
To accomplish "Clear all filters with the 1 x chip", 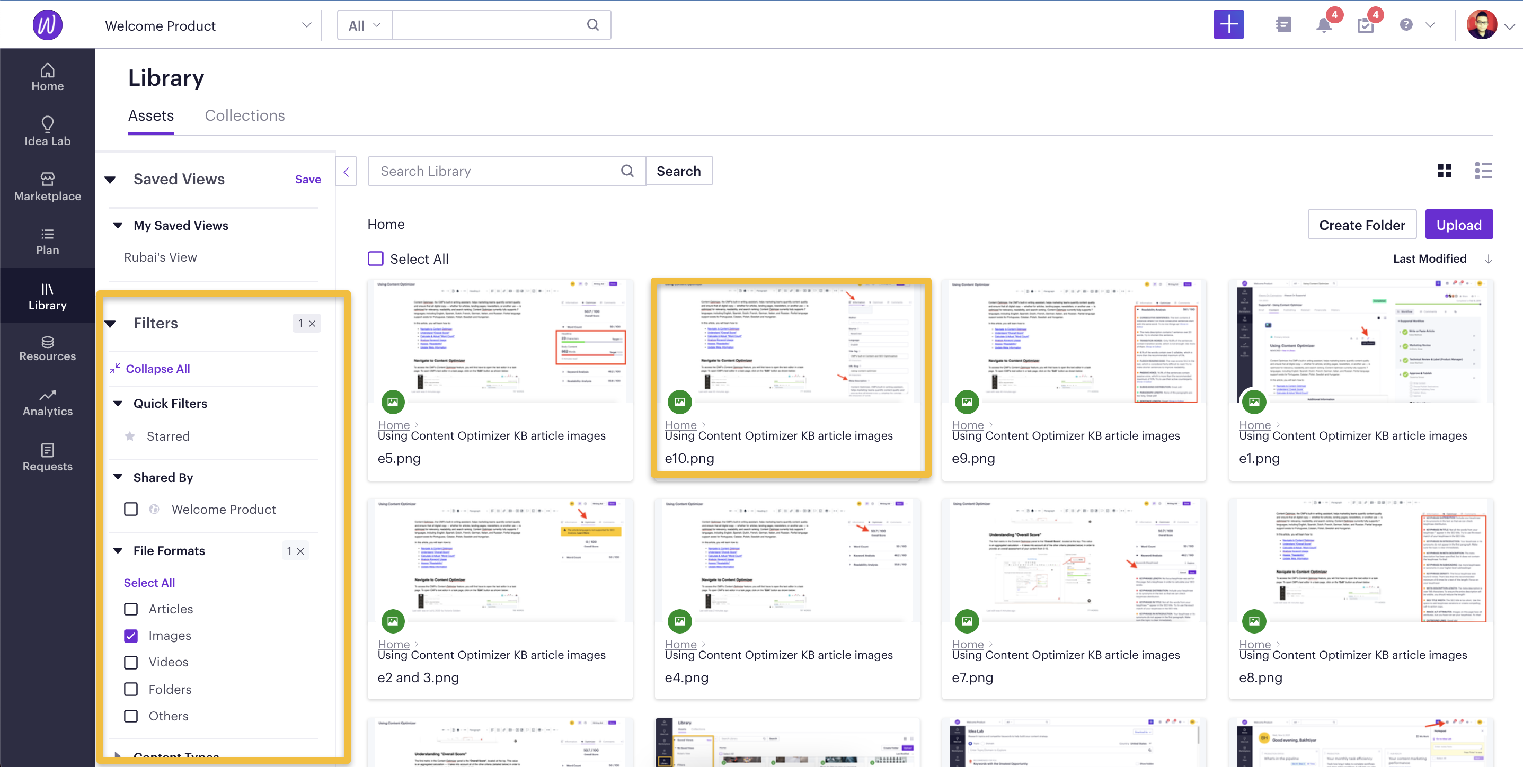I will pyautogui.click(x=306, y=323).
